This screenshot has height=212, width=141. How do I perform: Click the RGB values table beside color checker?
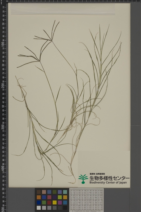[87, 200]
